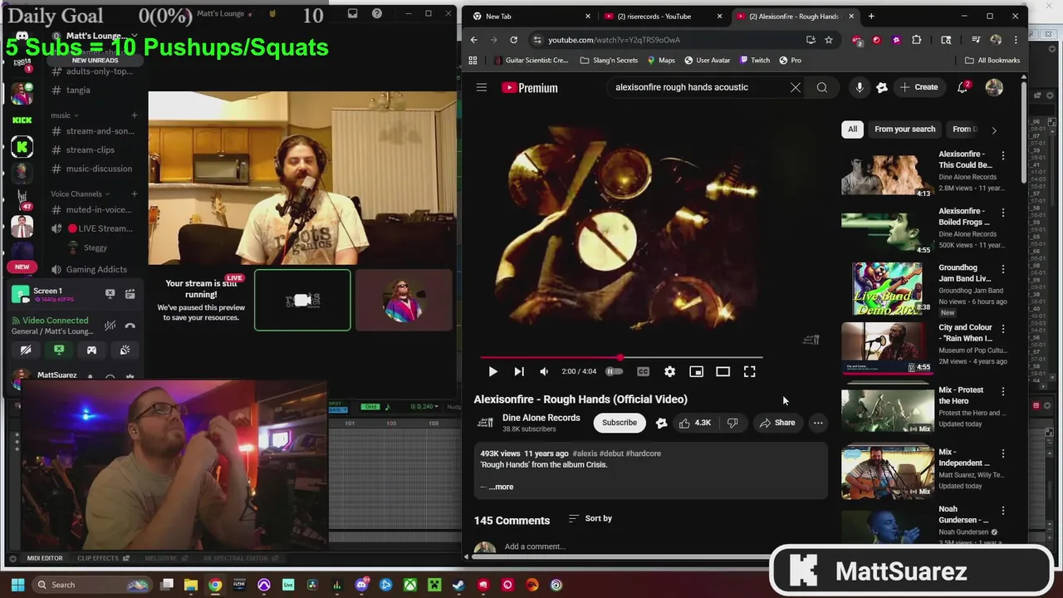Share the Rough Hands video
Viewport: 1063px width, 598px height.
coord(776,423)
